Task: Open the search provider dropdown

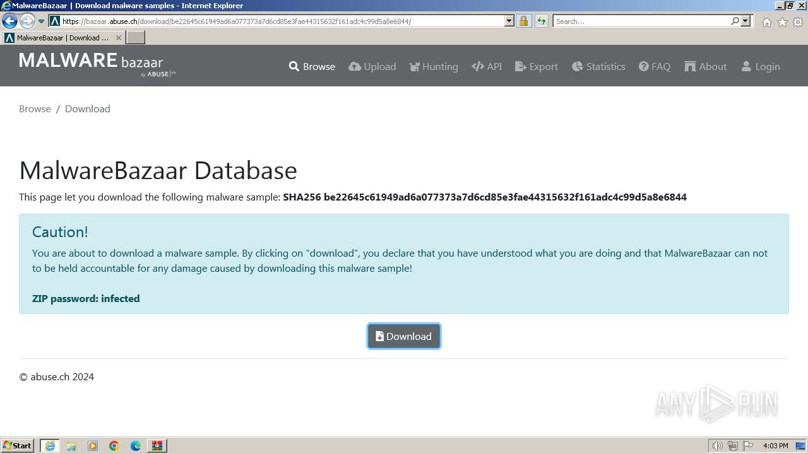Action: pos(746,21)
